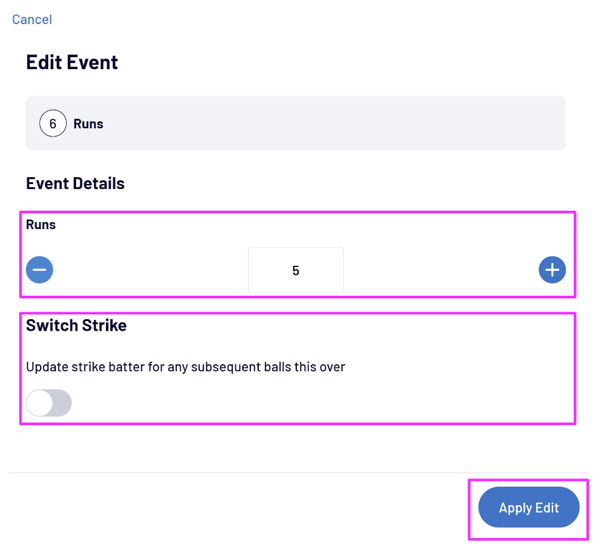Screen dimensions: 607x554
Task: Click the gray event summary box
Action: pyautogui.click(x=317, y=123)
